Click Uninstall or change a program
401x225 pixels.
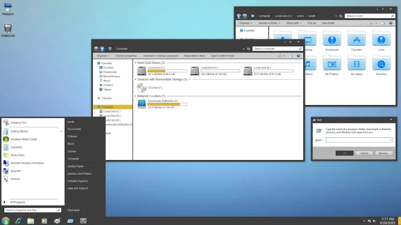pyautogui.click(x=161, y=56)
